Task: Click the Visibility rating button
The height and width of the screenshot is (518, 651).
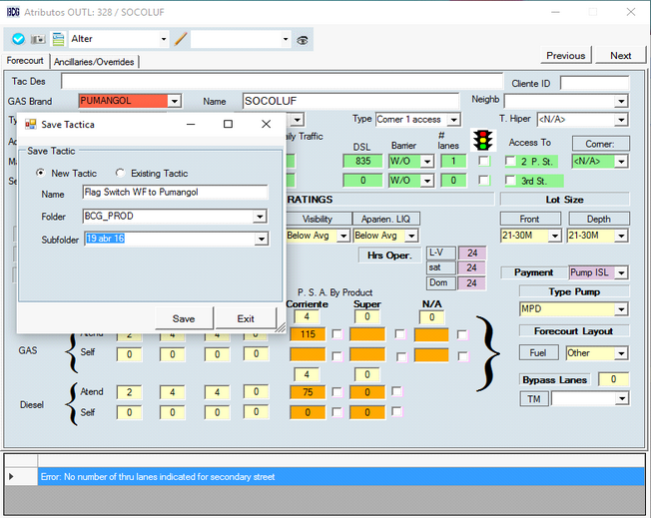Action: pos(318,219)
